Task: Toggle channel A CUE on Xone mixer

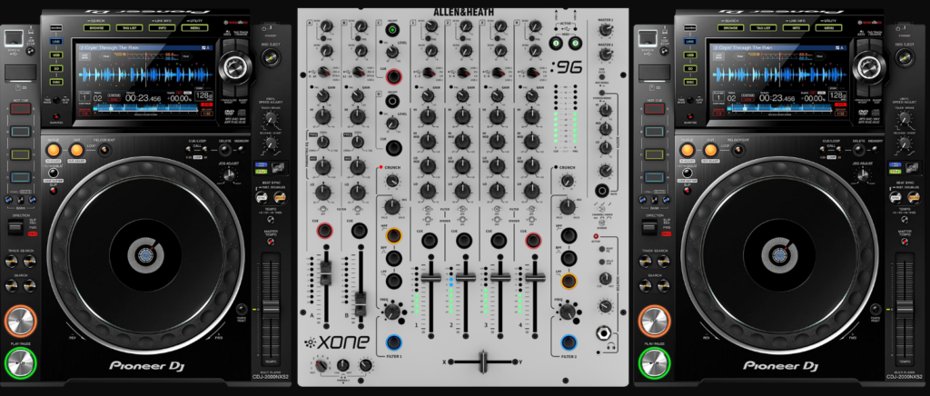Action: (x=324, y=231)
